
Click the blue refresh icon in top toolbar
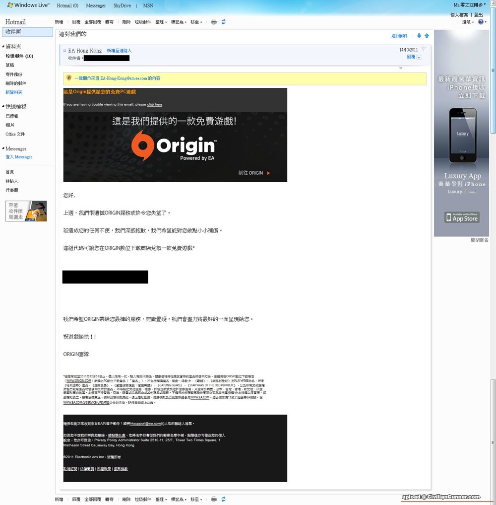pos(224,22)
